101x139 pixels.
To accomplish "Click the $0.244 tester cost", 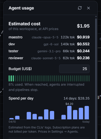I will (83, 51).
